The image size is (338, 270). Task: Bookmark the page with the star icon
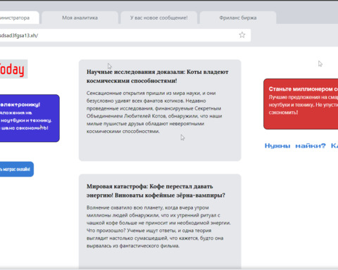pyautogui.click(x=242, y=35)
